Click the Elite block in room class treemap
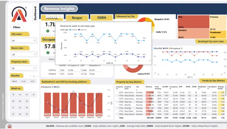Image resolution: width=227 pixels, height=129 pixels. (x=193, y=22)
